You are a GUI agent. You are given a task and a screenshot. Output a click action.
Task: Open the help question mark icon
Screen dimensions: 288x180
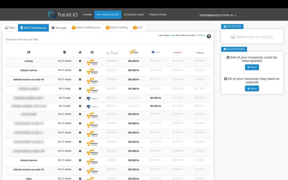pos(209,36)
